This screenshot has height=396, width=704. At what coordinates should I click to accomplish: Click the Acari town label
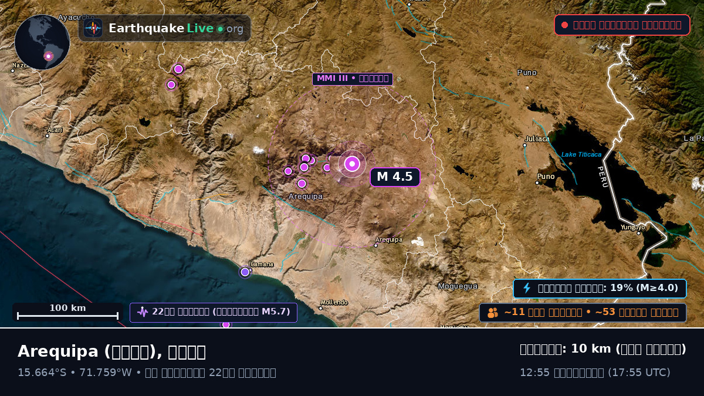[x=55, y=130]
